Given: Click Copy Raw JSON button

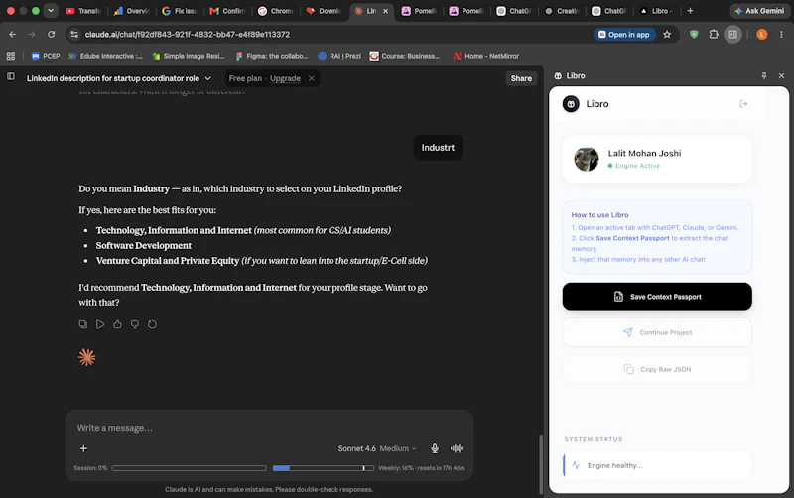Looking at the screenshot, I should point(657,369).
